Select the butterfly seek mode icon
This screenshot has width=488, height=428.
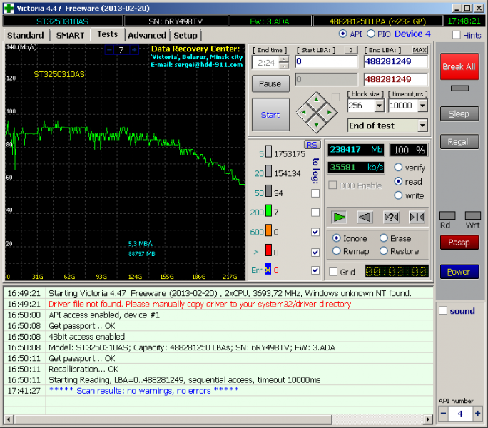(417, 217)
